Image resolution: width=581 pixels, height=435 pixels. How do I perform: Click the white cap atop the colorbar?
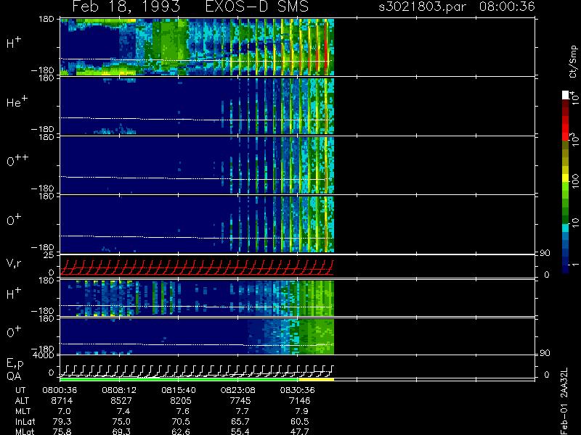566,95
